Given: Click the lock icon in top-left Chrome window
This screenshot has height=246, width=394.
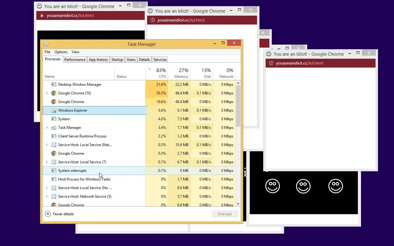Looking at the screenshot, I should click(x=42, y=15).
